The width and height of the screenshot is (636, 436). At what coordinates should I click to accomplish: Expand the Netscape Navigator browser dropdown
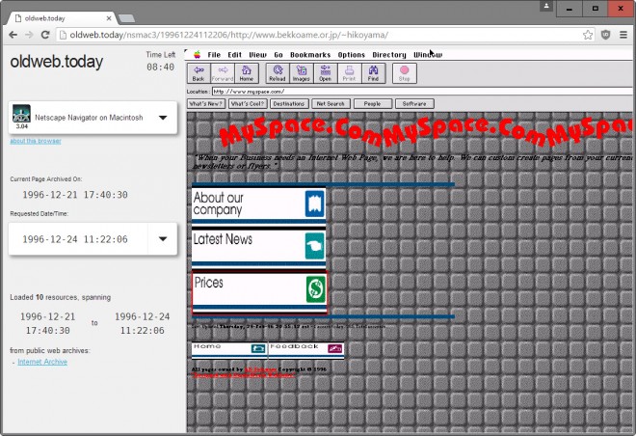[x=162, y=119]
